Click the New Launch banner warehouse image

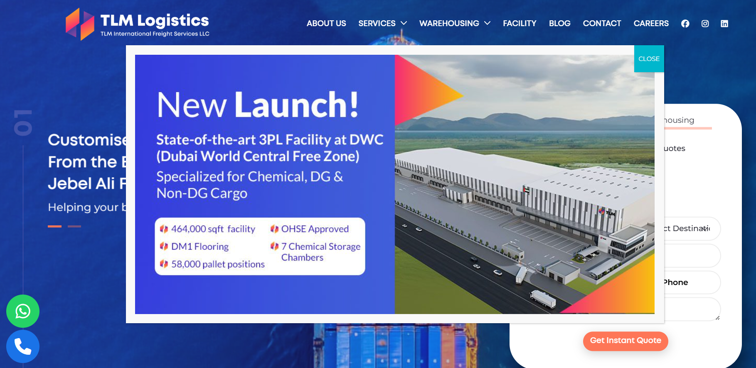click(525, 184)
